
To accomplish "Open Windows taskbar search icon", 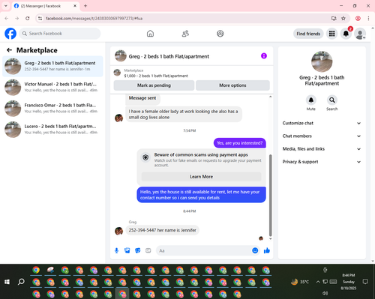I will click(x=21, y=282).
